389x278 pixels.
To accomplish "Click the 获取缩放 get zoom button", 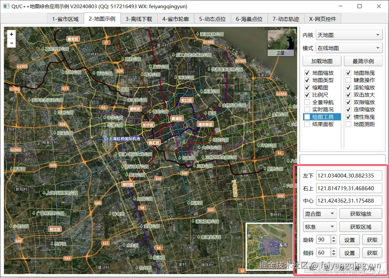I will [361, 214].
